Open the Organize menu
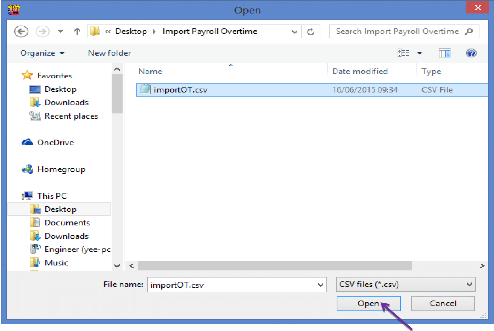This screenshot has width=494, height=331. click(x=42, y=53)
